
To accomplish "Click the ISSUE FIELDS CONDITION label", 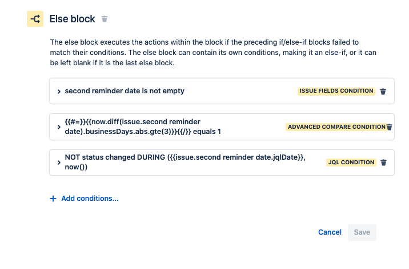I will click(x=336, y=91).
